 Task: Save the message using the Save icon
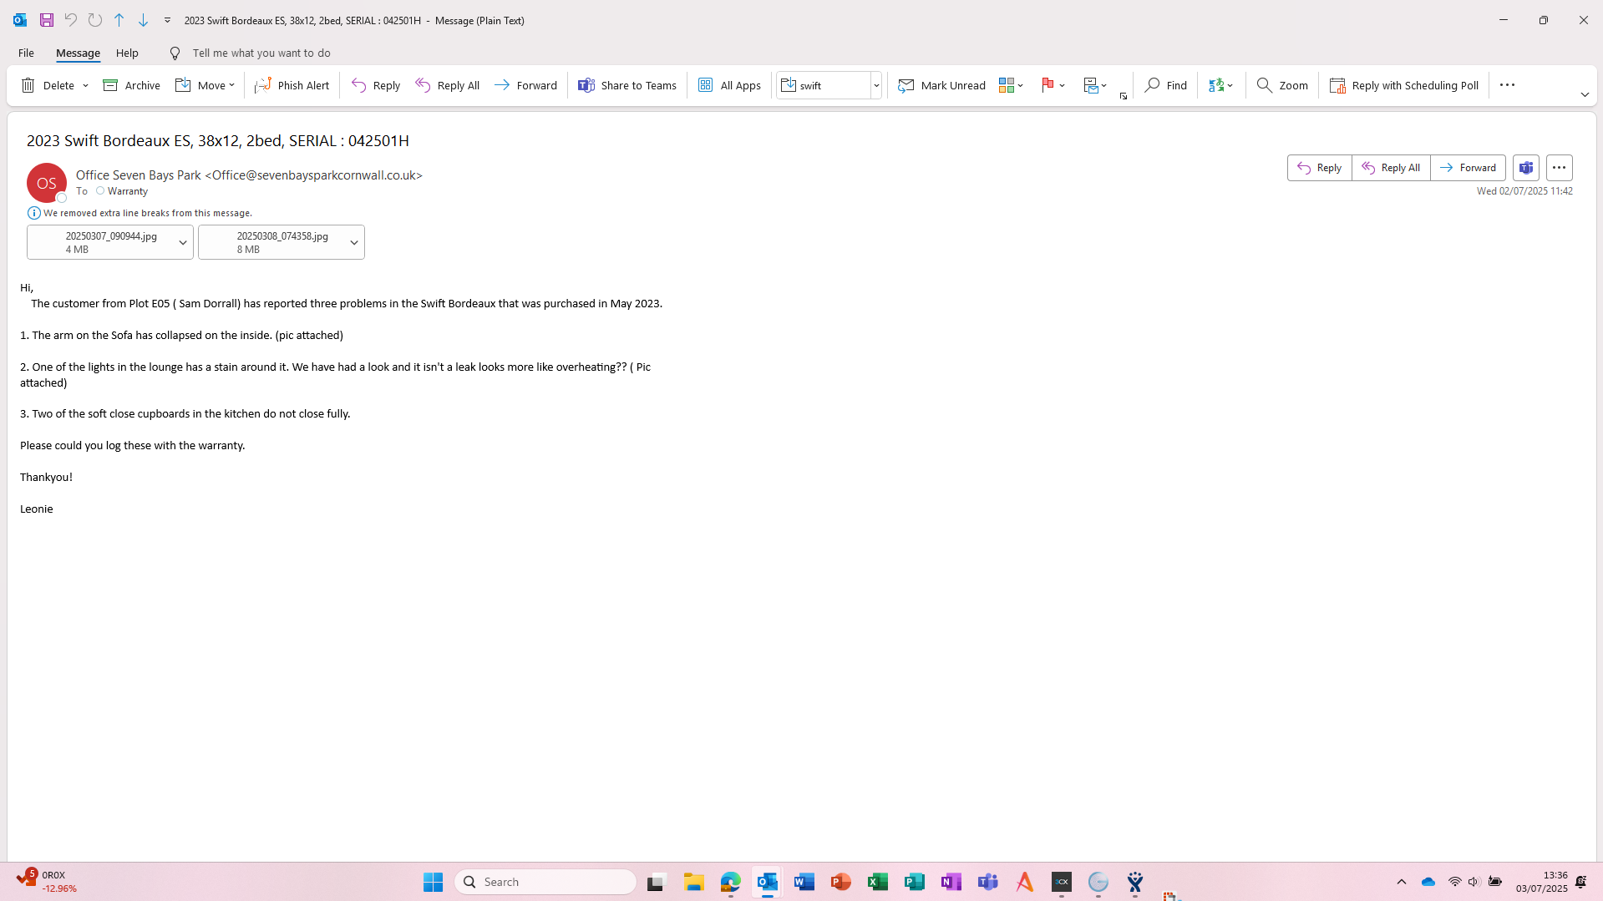tap(47, 20)
